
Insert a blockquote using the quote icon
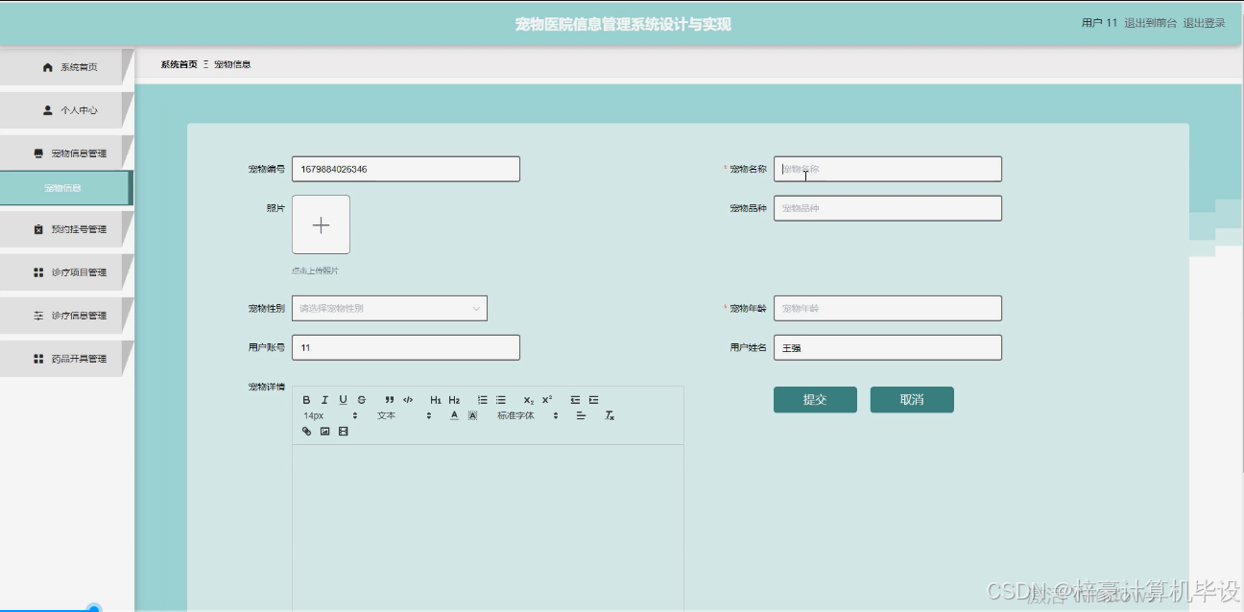[390, 400]
